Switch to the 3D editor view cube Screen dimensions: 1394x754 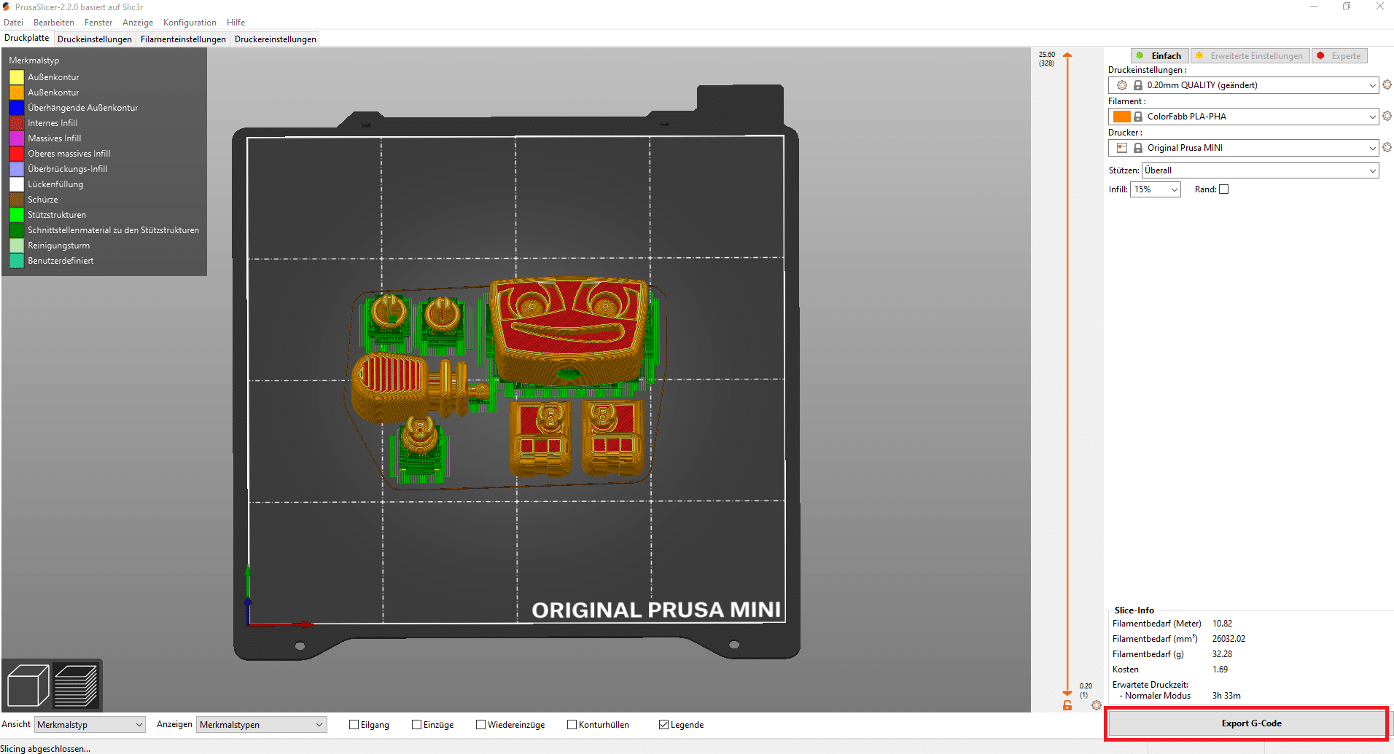tap(28, 686)
